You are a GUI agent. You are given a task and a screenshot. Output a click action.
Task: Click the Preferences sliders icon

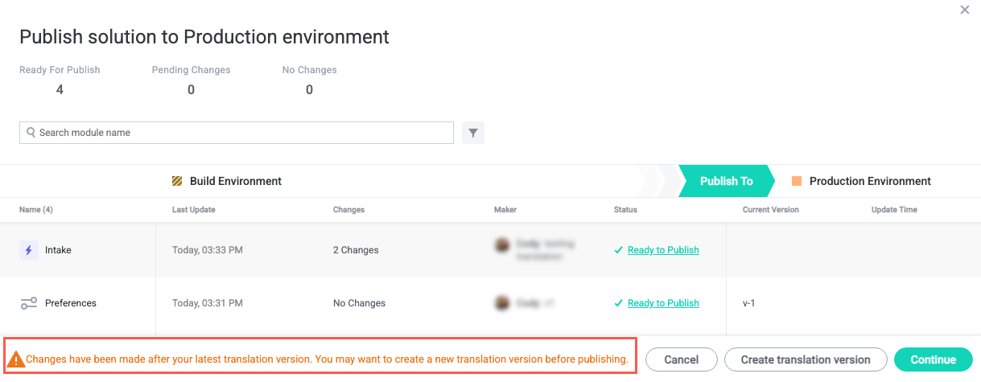pos(29,303)
